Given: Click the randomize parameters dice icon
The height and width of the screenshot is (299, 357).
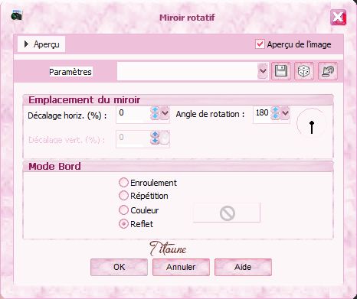Looking at the screenshot, I should (304, 71).
